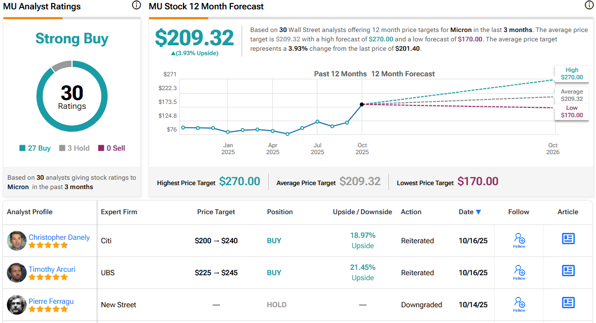This screenshot has width=596, height=323.
Task: Follow analyst Pierre Ferragu
Action: (519, 304)
